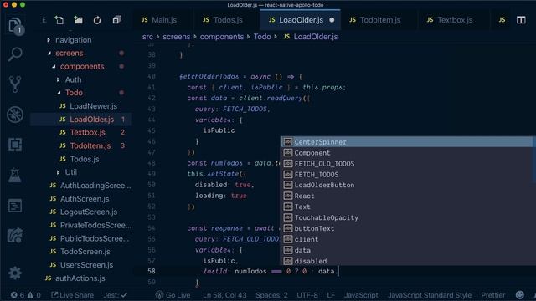Click the errors count in status bar
The height and width of the screenshot is (301, 536).
(17, 295)
